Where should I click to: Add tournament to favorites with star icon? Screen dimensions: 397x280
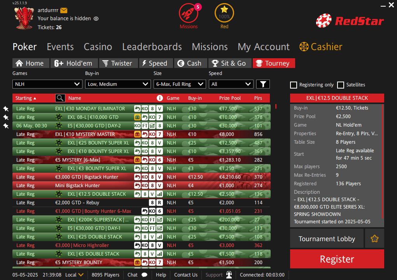coord(374,238)
